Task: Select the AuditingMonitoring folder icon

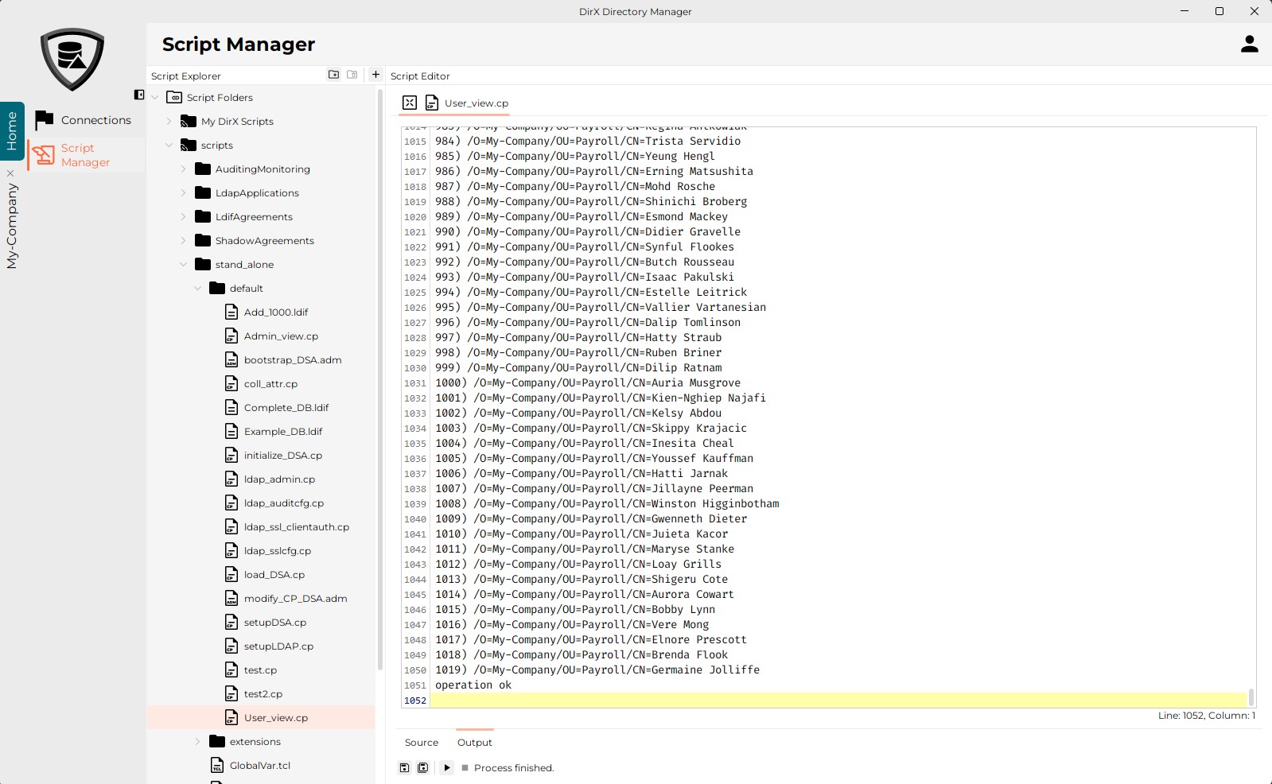Action: tap(203, 169)
